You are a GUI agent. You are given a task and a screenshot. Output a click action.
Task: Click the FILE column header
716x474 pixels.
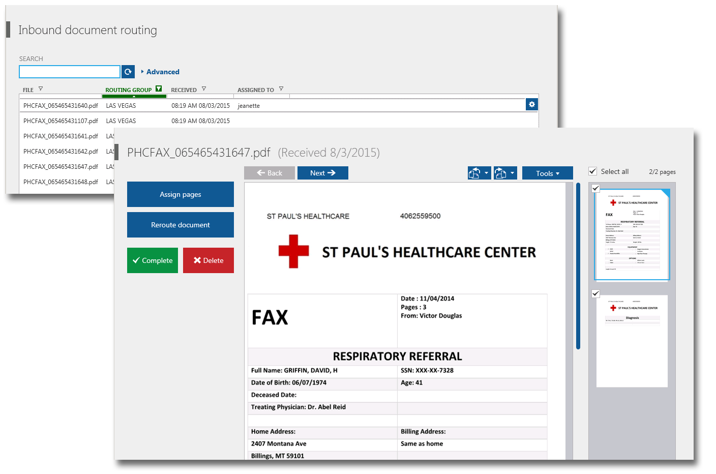(x=28, y=89)
